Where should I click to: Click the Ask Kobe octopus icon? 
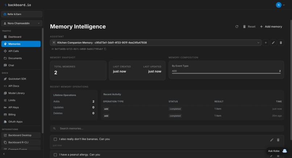click(x=284, y=151)
